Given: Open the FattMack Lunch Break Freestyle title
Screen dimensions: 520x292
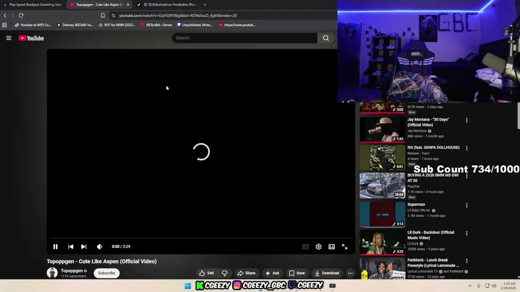Looking at the screenshot, I should pyautogui.click(x=433, y=263).
